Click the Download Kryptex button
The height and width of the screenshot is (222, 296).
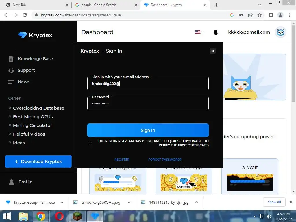(x=38, y=161)
